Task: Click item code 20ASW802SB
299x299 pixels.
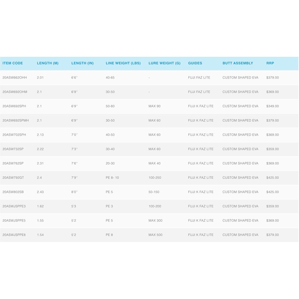Action: click(x=13, y=192)
